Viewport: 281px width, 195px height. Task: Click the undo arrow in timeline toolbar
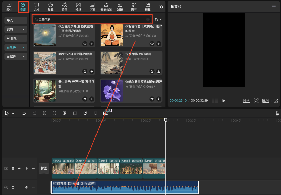tap(24, 113)
